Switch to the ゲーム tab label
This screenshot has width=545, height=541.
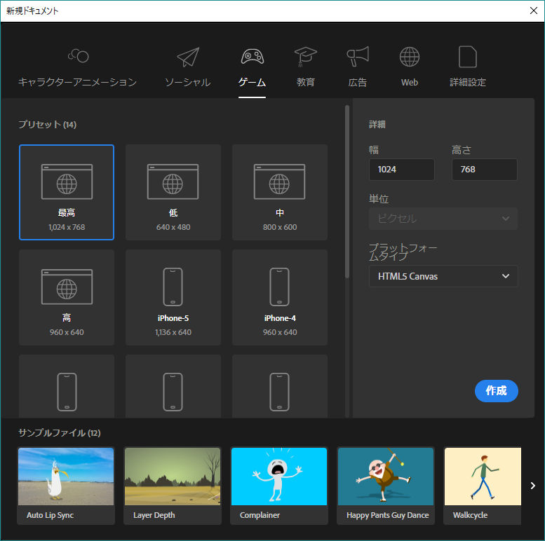252,82
